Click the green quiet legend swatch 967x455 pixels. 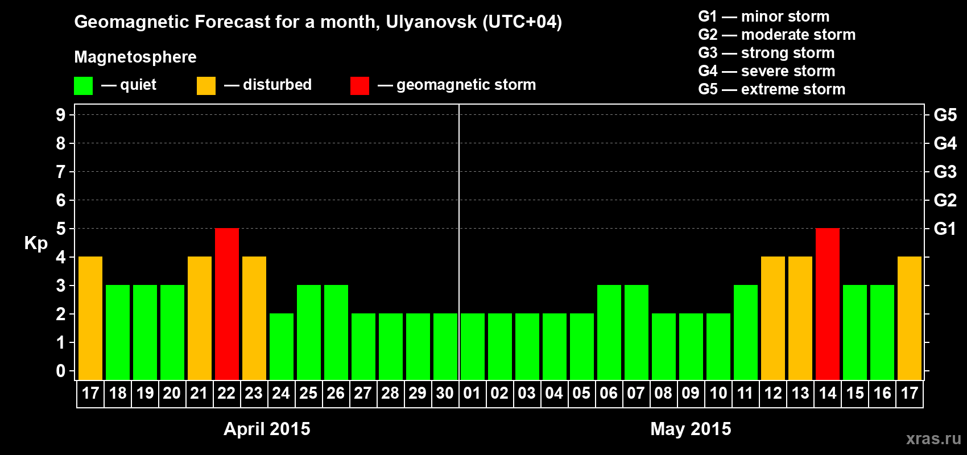pos(83,86)
